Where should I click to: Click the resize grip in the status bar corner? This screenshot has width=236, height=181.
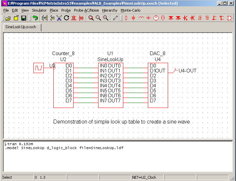(232, 178)
